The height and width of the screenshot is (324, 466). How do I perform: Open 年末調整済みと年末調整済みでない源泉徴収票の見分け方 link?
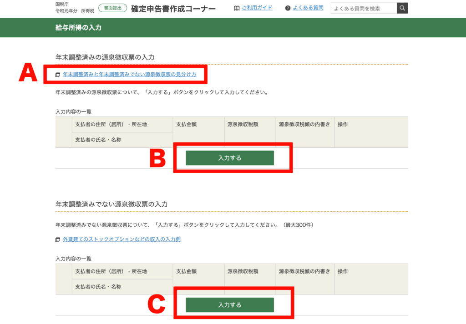(129, 74)
